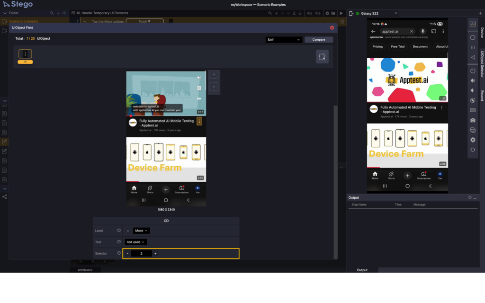Click the region selection icon in UIObject Field

322,57
